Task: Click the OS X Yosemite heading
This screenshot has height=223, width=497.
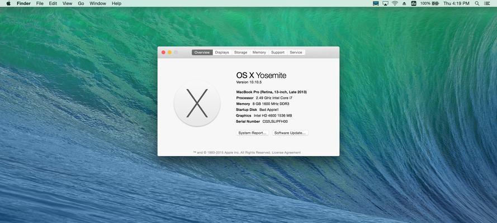Action: pyautogui.click(x=261, y=75)
